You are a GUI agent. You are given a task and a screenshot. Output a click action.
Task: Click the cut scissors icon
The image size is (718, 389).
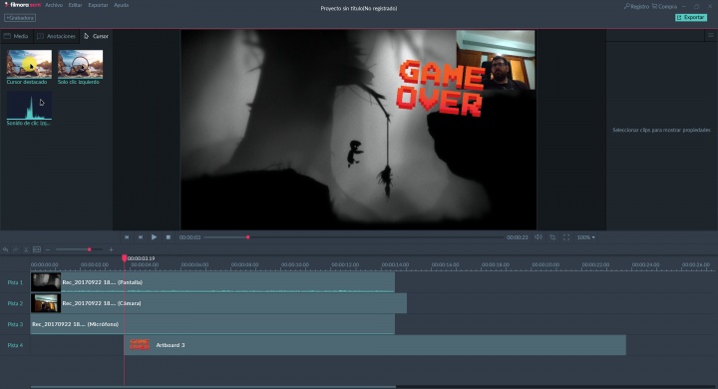tap(26, 249)
